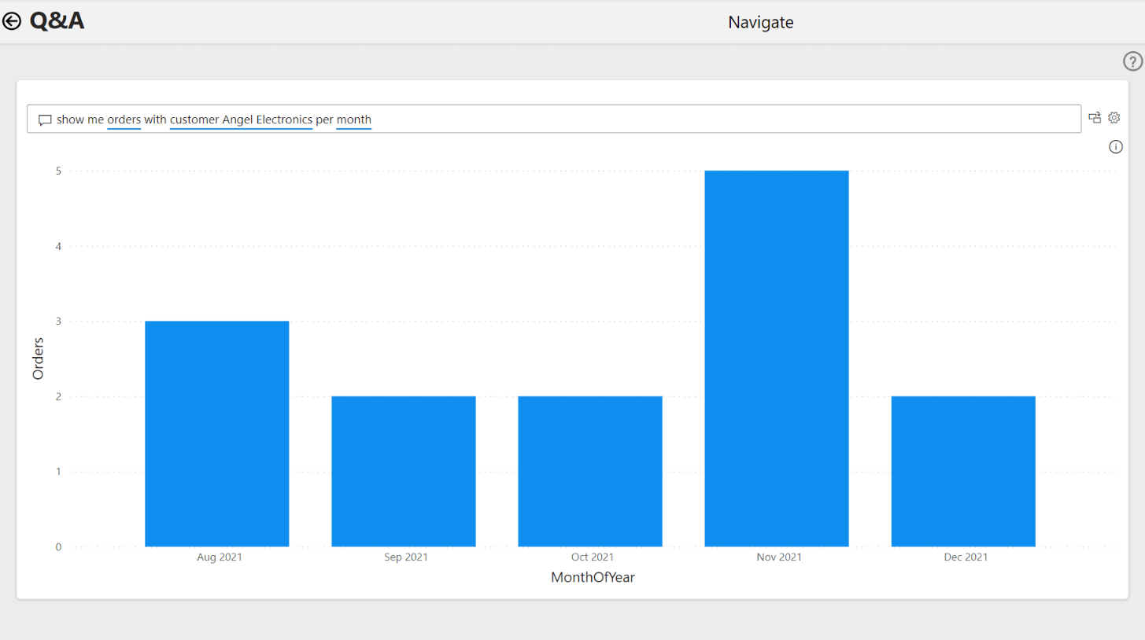Click the y-axis value 0

pyautogui.click(x=58, y=547)
